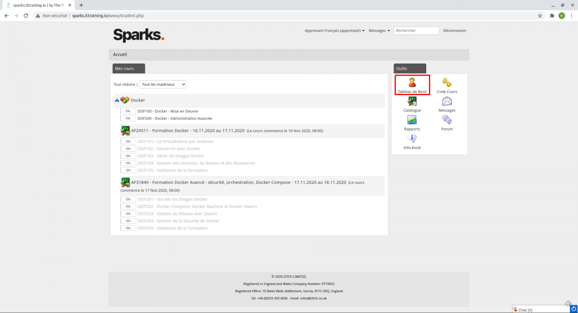
Task: Open DOF205 - Validation de la Formation
Action: [172, 228]
